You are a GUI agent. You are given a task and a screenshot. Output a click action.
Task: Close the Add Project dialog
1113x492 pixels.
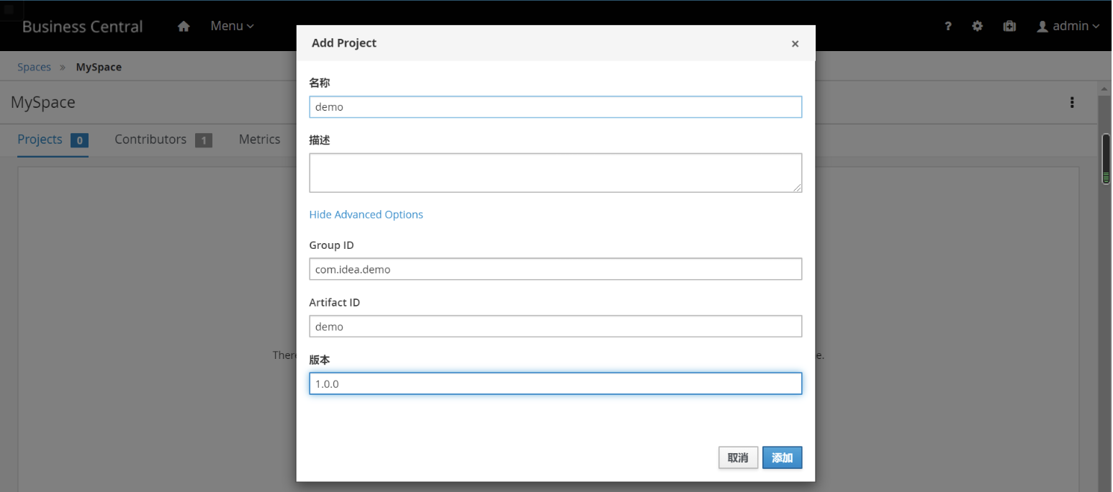point(795,44)
